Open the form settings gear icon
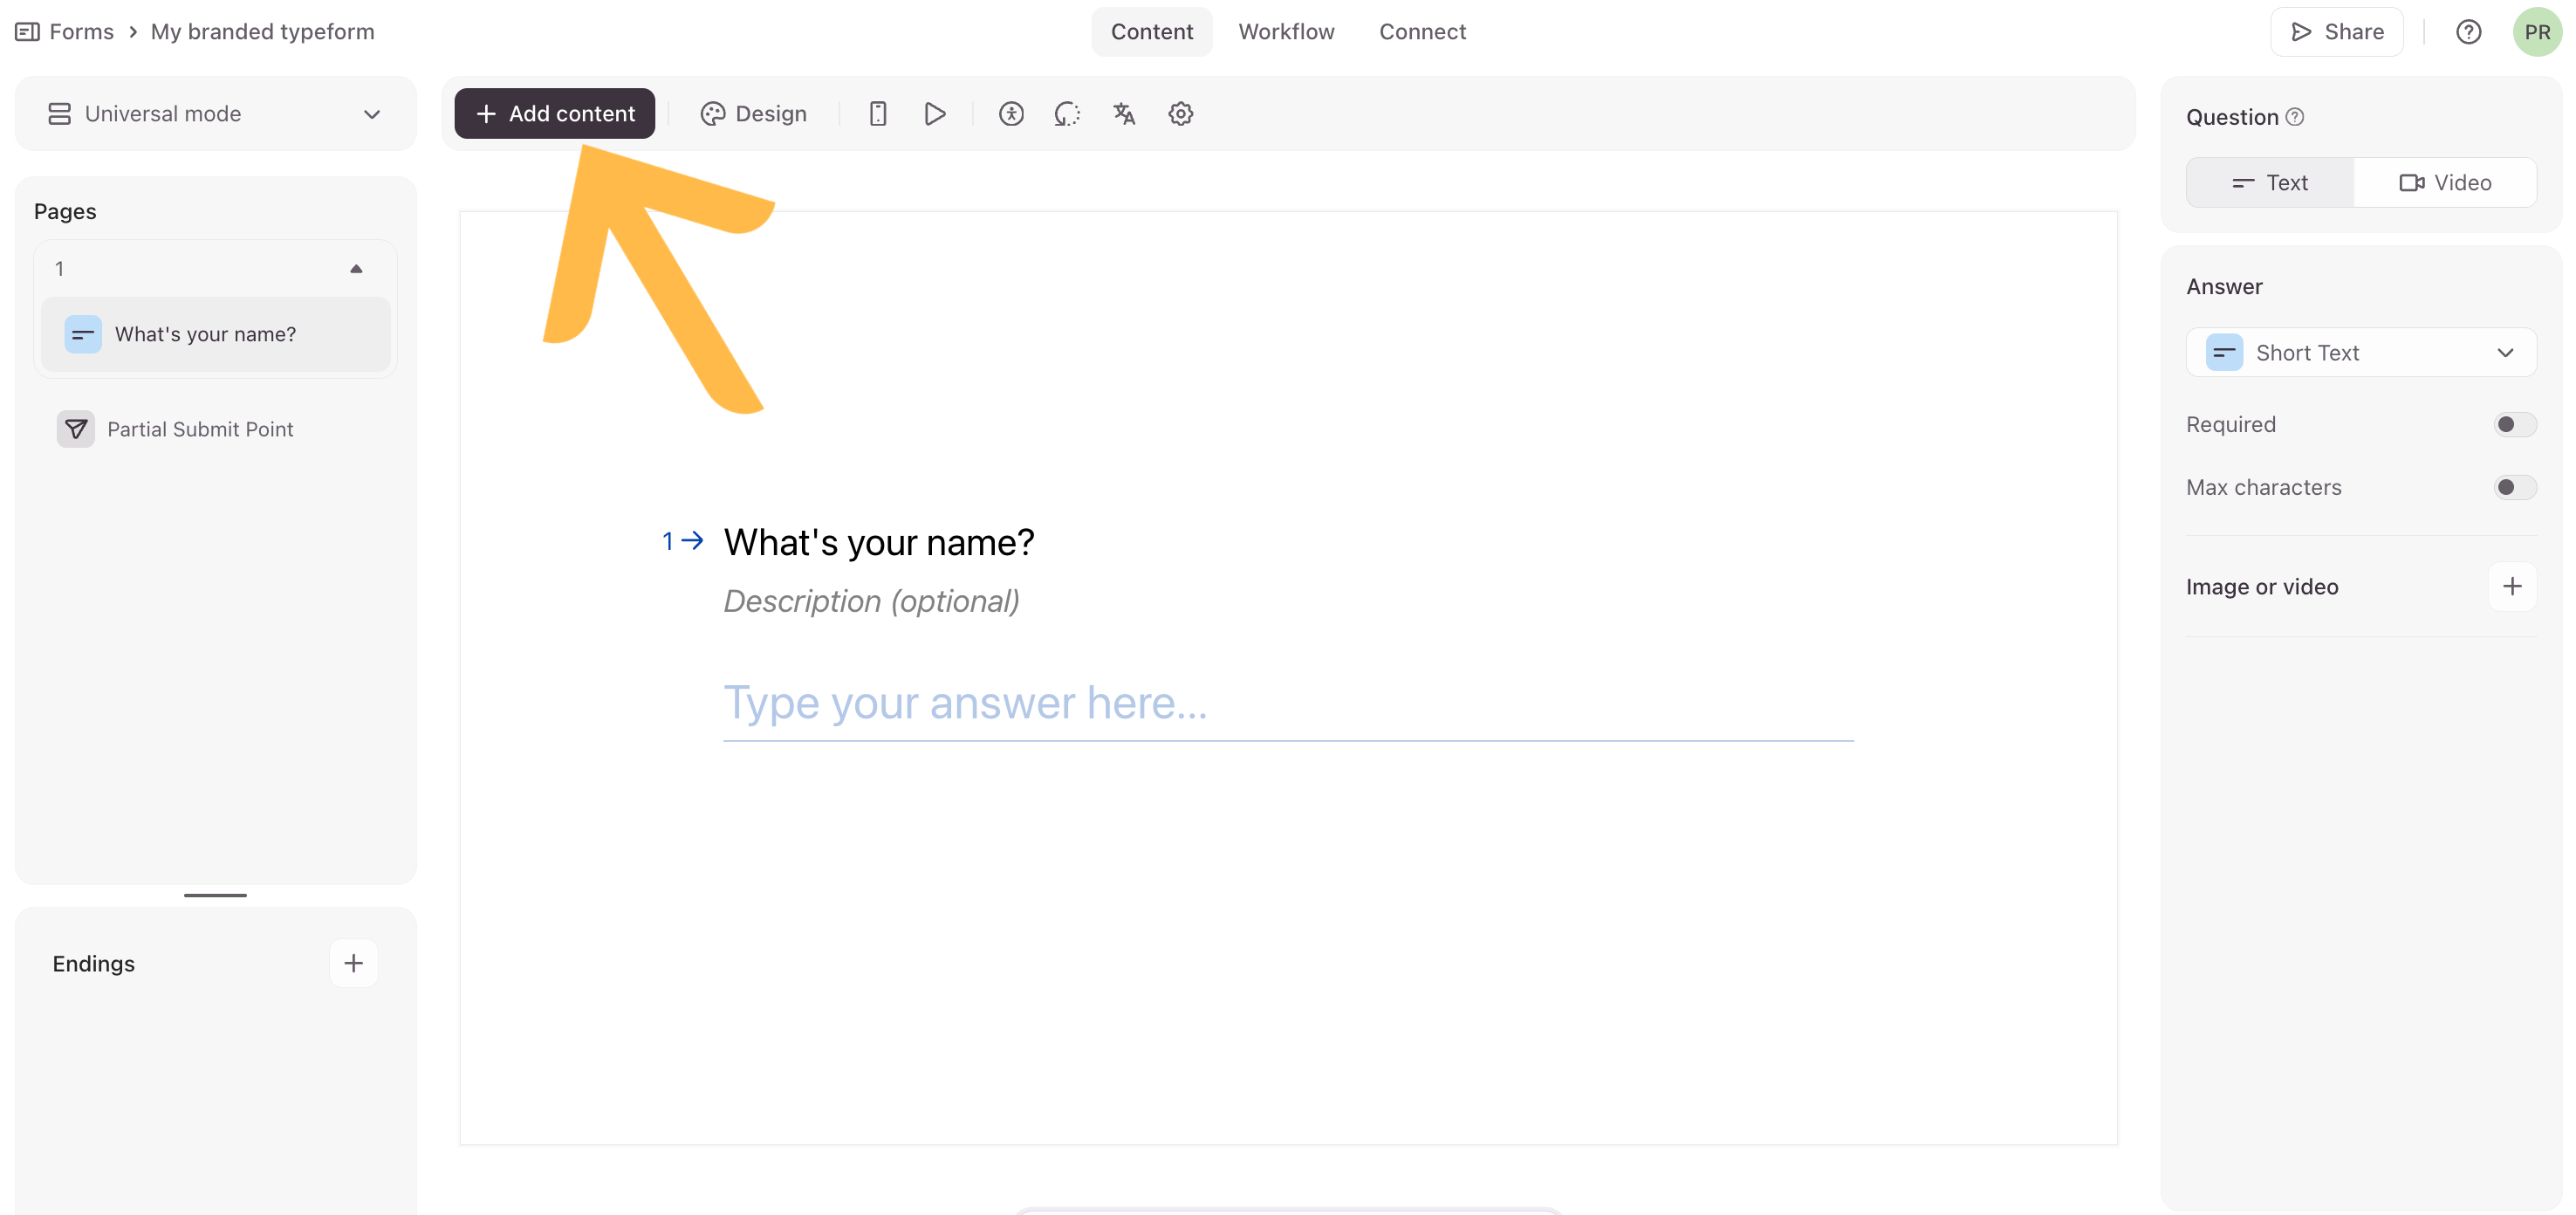Viewport: 2576px width, 1215px height. [x=1180, y=114]
